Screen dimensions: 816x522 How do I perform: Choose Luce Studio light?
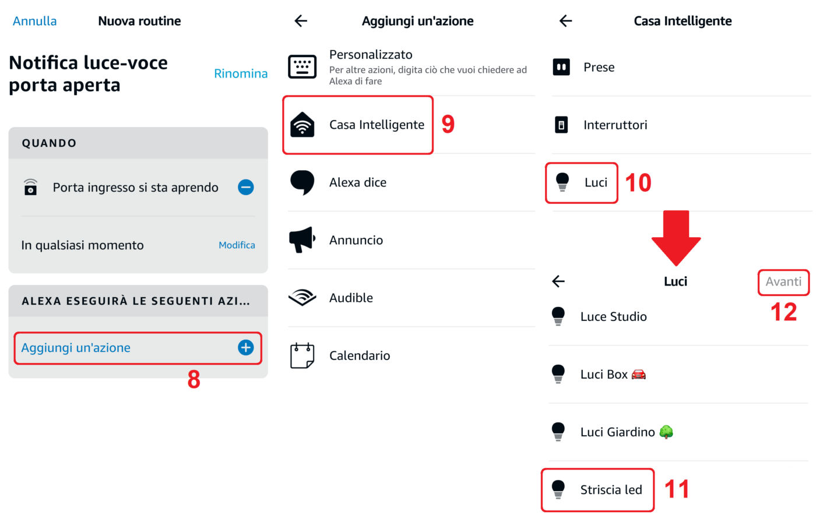tap(613, 316)
